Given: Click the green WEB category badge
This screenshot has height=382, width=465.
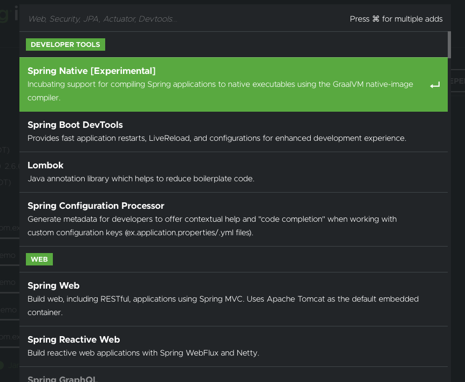Looking at the screenshot, I should [x=39, y=260].
